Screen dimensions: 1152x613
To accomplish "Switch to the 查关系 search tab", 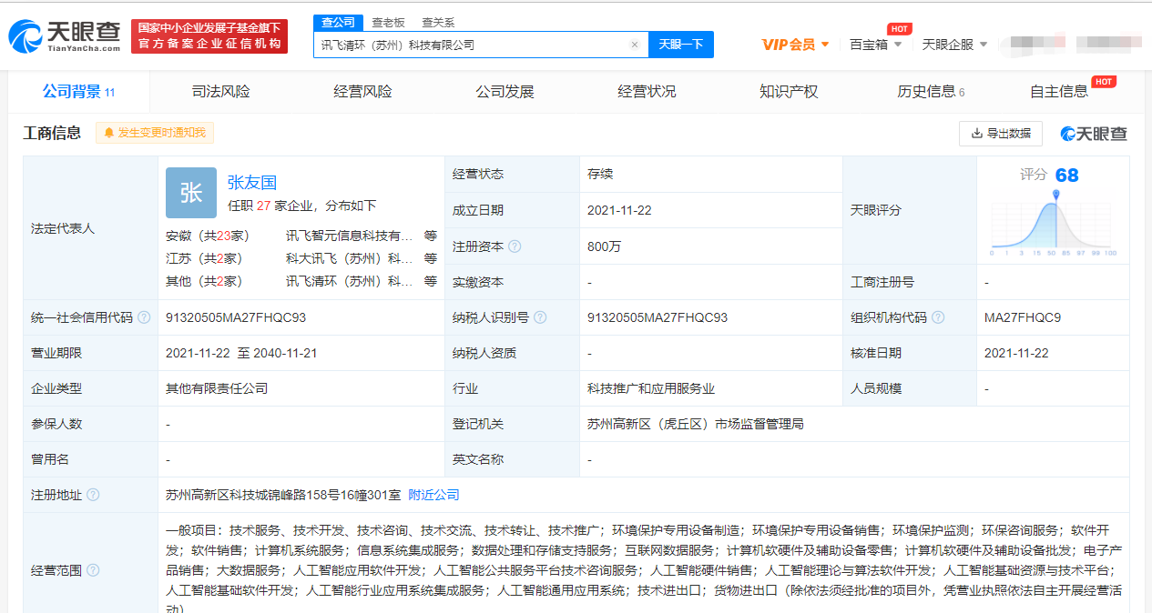I will point(438,22).
